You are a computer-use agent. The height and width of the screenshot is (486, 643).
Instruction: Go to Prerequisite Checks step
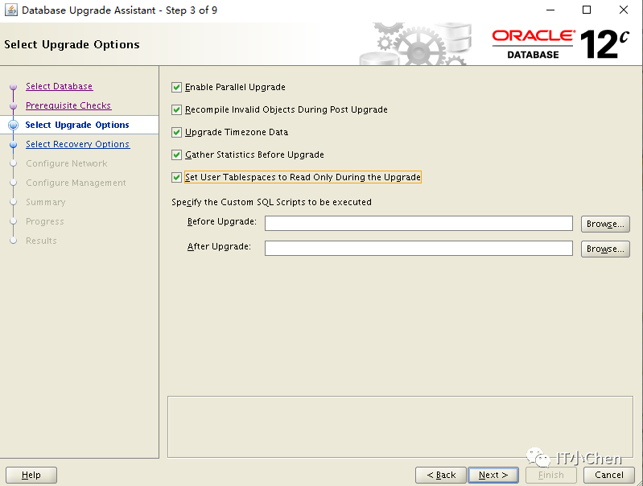click(68, 106)
